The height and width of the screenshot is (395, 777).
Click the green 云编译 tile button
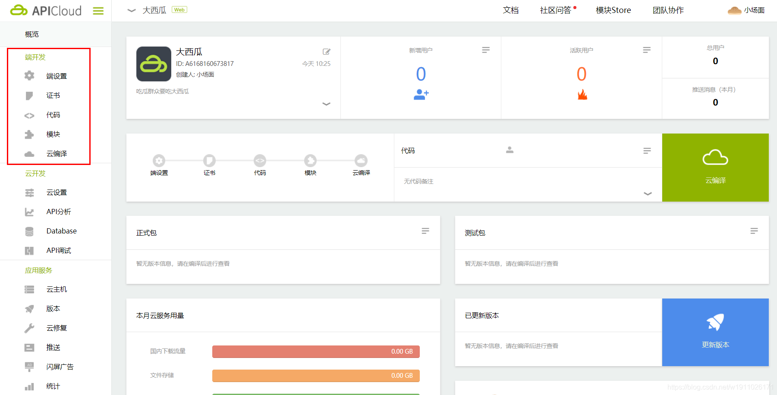point(715,168)
